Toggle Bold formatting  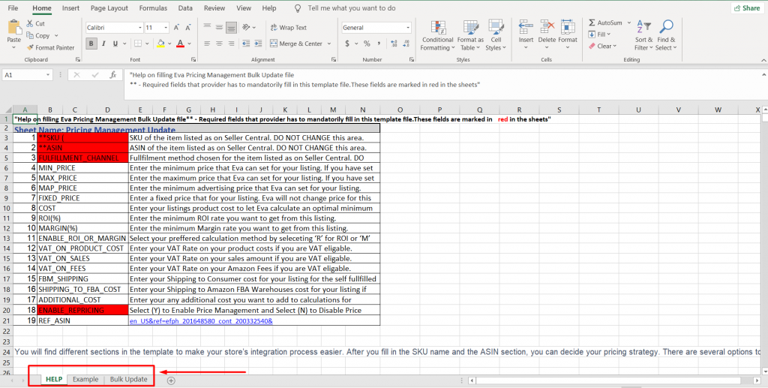pos(91,44)
